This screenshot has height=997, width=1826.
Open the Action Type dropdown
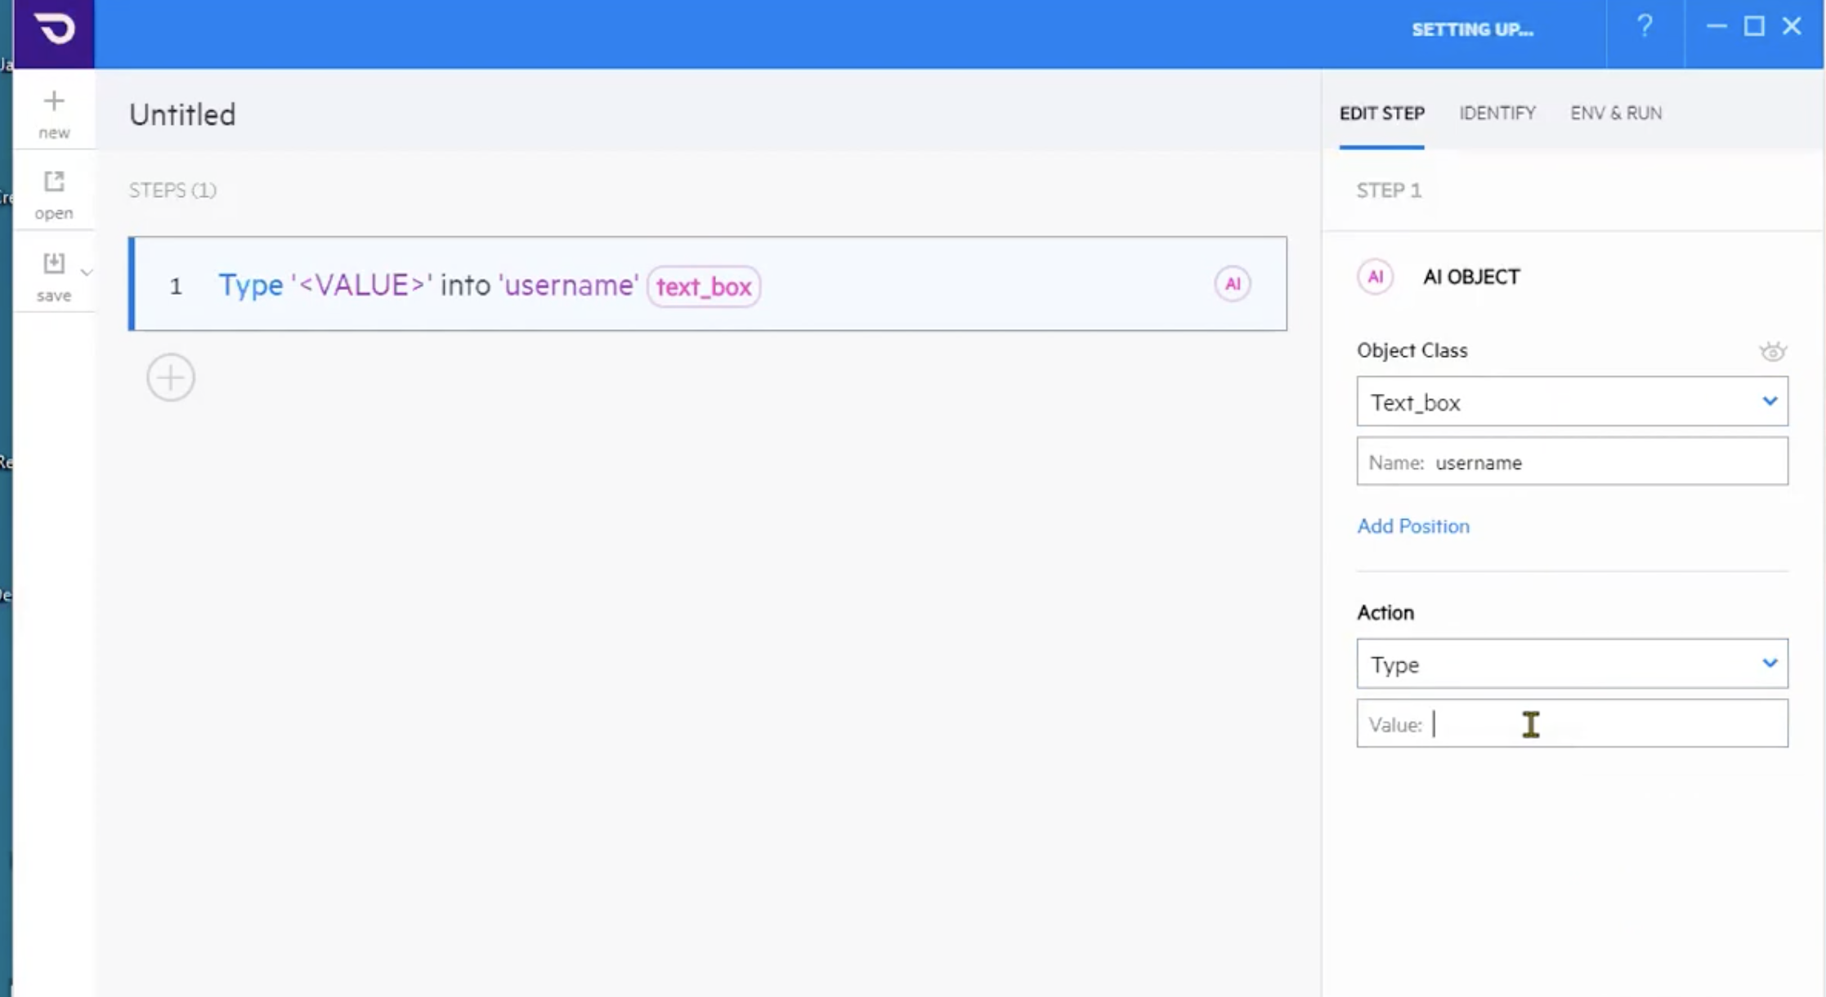1572,664
